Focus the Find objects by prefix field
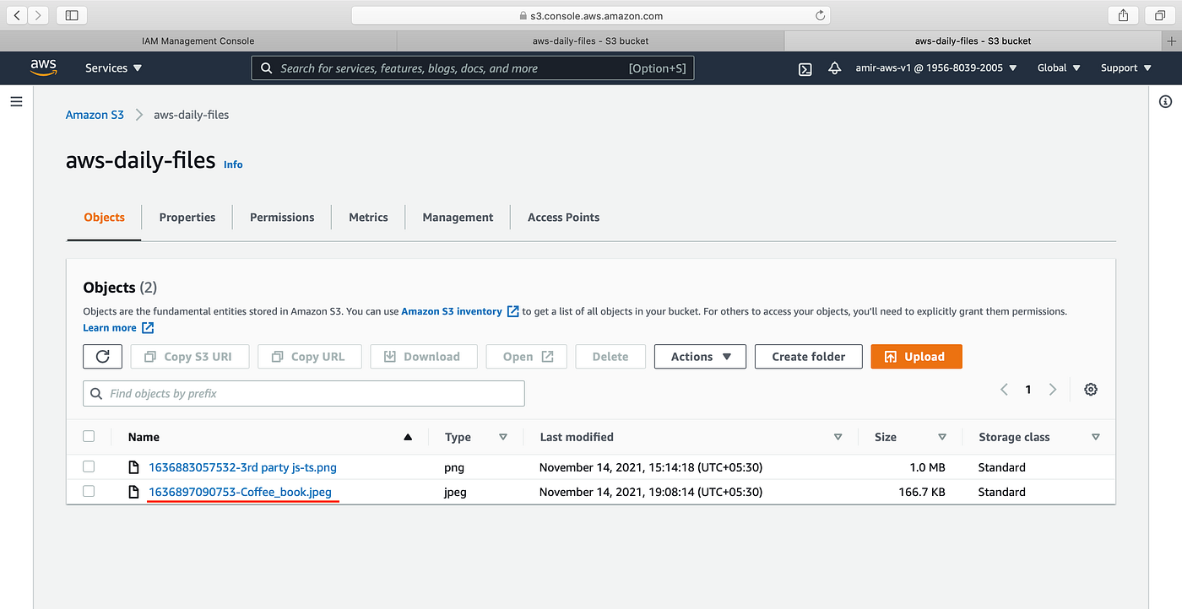This screenshot has height=609, width=1182. [x=304, y=394]
